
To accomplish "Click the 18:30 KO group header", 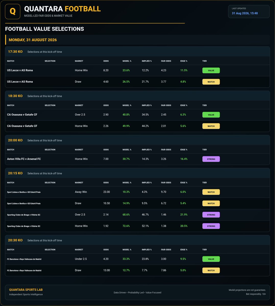I will point(137,96).
